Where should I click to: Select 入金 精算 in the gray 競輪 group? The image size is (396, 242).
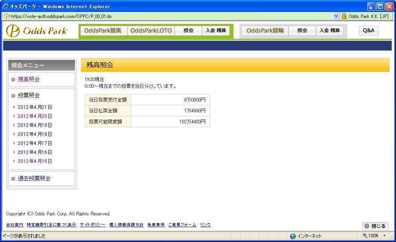(330, 31)
